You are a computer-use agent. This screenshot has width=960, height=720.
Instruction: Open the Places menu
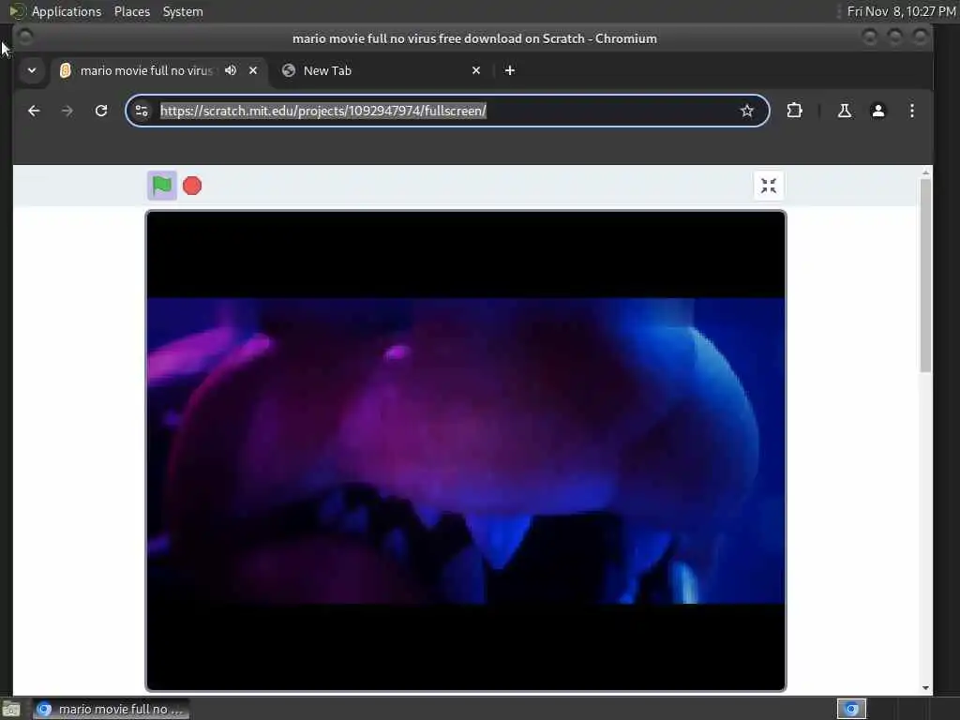132,11
